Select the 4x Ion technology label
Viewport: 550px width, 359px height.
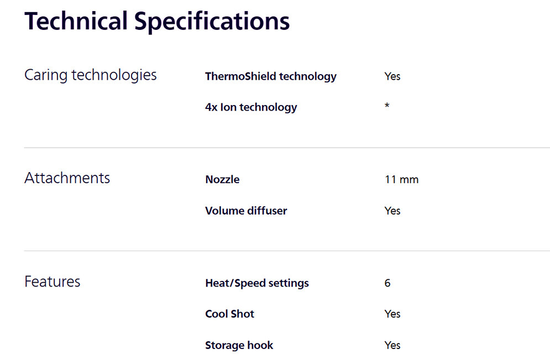251,107
